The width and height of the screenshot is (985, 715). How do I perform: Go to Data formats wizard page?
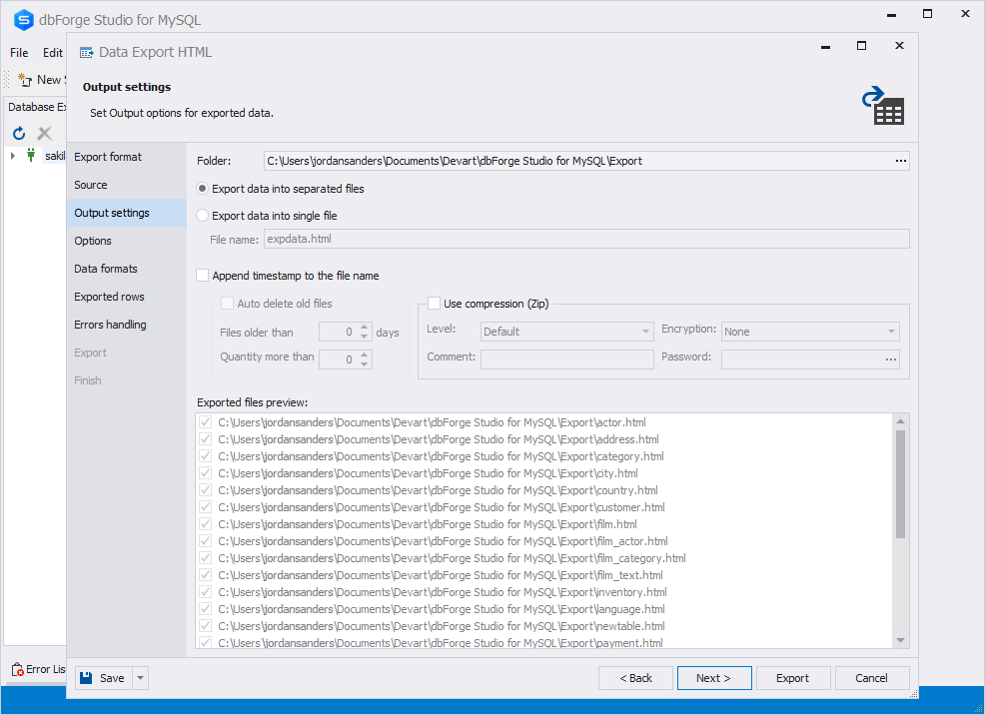point(127,269)
